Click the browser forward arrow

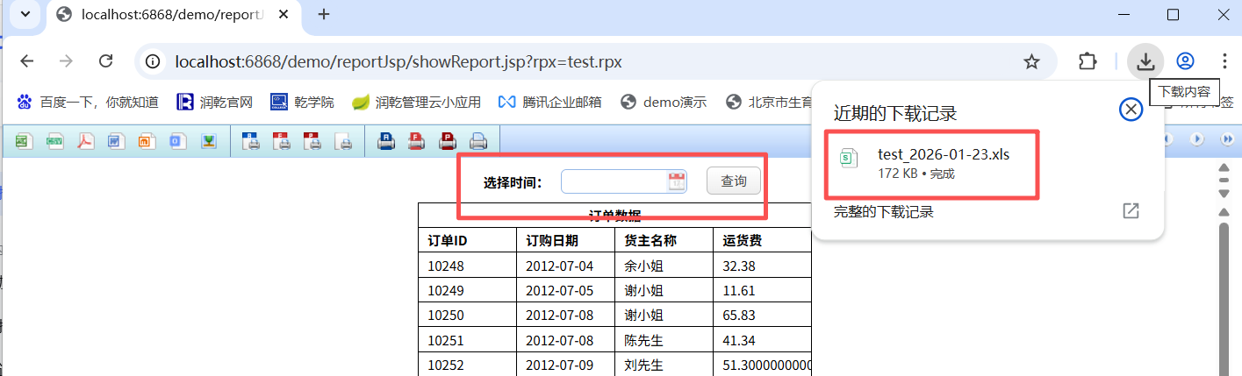[x=66, y=61]
